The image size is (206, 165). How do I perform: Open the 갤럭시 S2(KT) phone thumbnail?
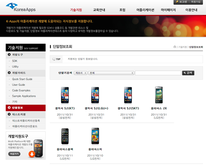[65, 95]
